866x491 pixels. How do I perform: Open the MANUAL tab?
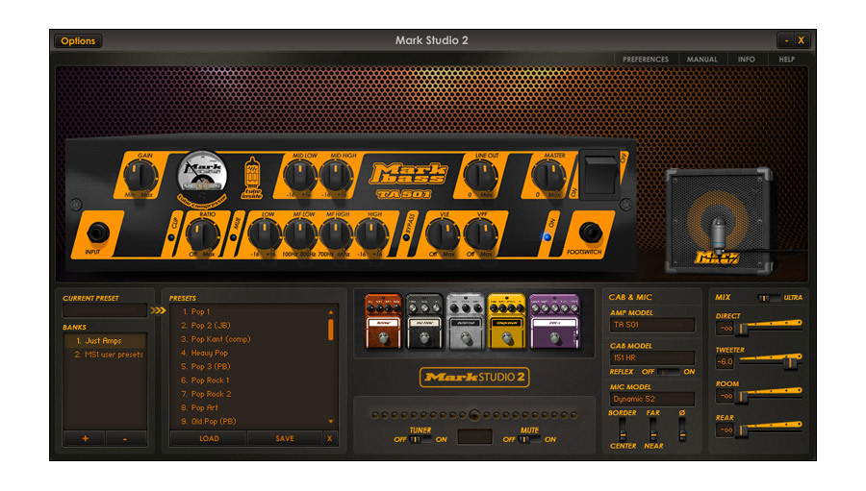pyautogui.click(x=702, y=59)
